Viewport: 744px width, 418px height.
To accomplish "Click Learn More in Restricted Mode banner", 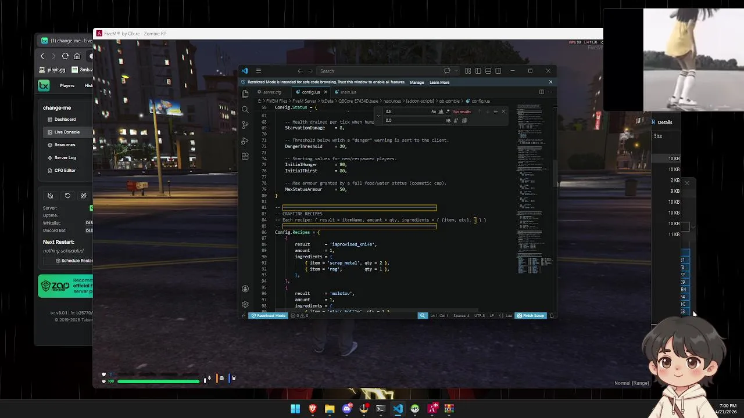I will (439, 82).
